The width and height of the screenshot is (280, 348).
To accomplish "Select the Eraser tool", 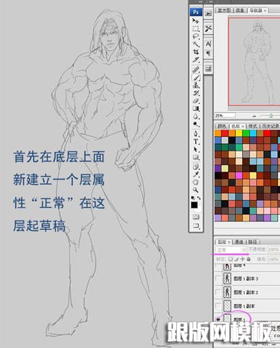I will [x=196, y=100].
